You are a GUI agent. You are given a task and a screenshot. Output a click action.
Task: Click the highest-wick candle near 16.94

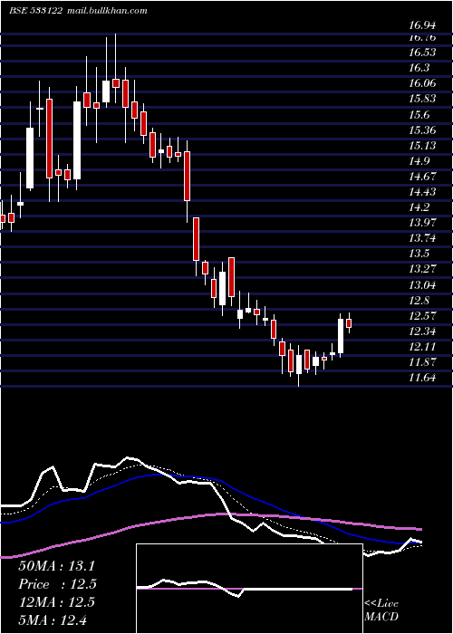point(116,83)
